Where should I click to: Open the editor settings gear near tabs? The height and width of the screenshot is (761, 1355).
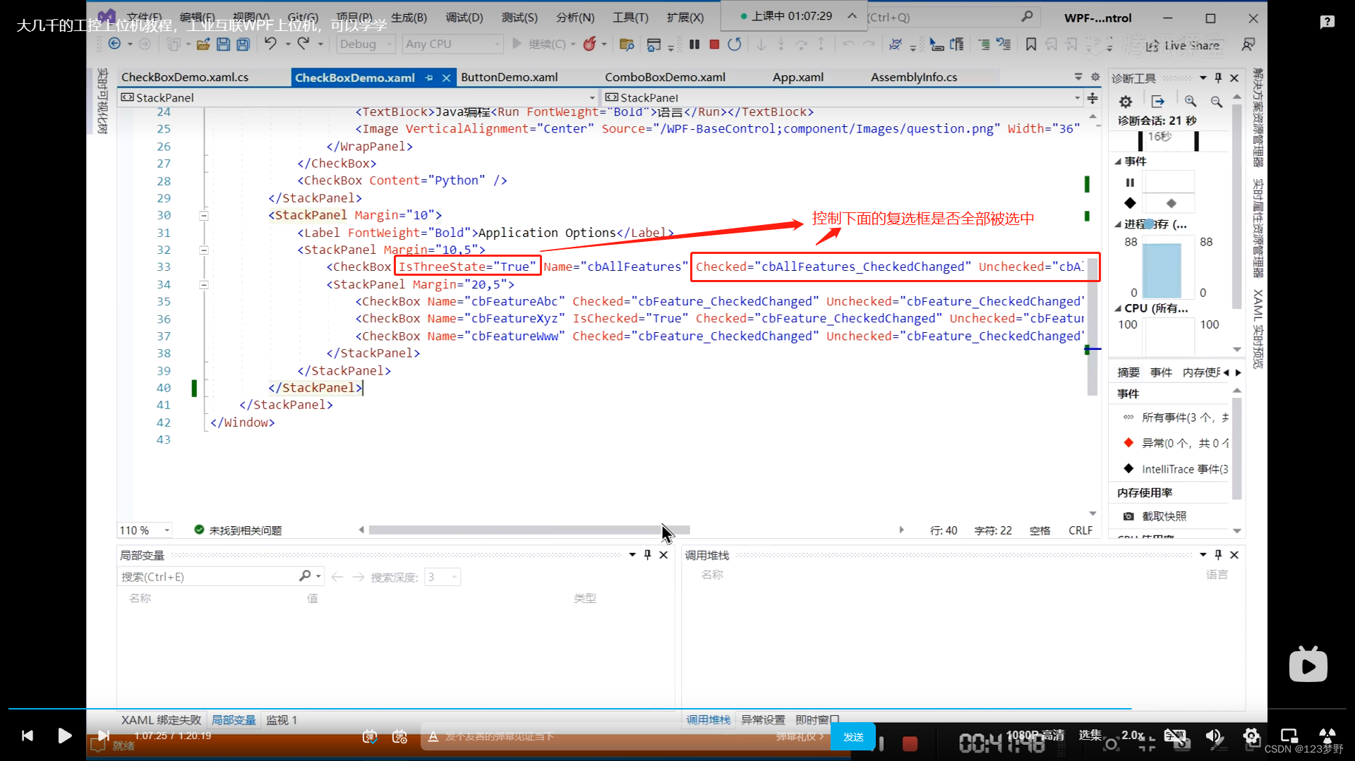pyautogui.click(x=1095, y=77)
